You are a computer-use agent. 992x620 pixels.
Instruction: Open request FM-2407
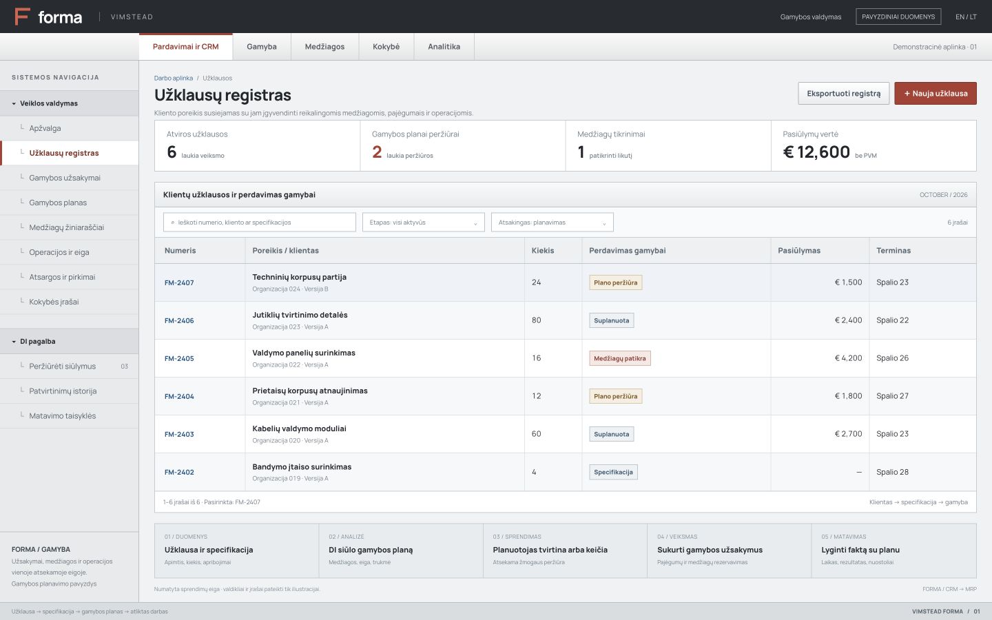(179, 283)
